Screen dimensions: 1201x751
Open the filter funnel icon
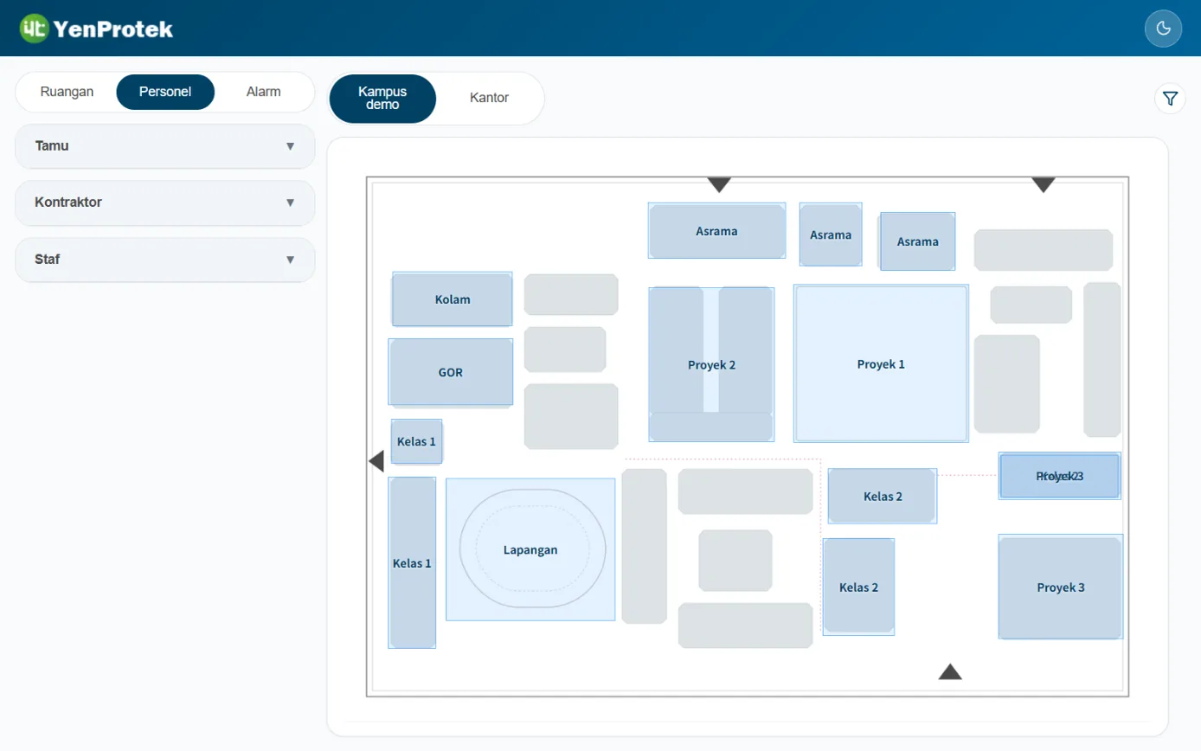(x=1170, y=99)
